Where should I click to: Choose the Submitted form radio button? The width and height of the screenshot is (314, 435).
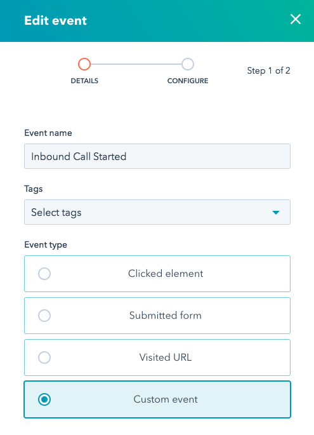point(44,316)
